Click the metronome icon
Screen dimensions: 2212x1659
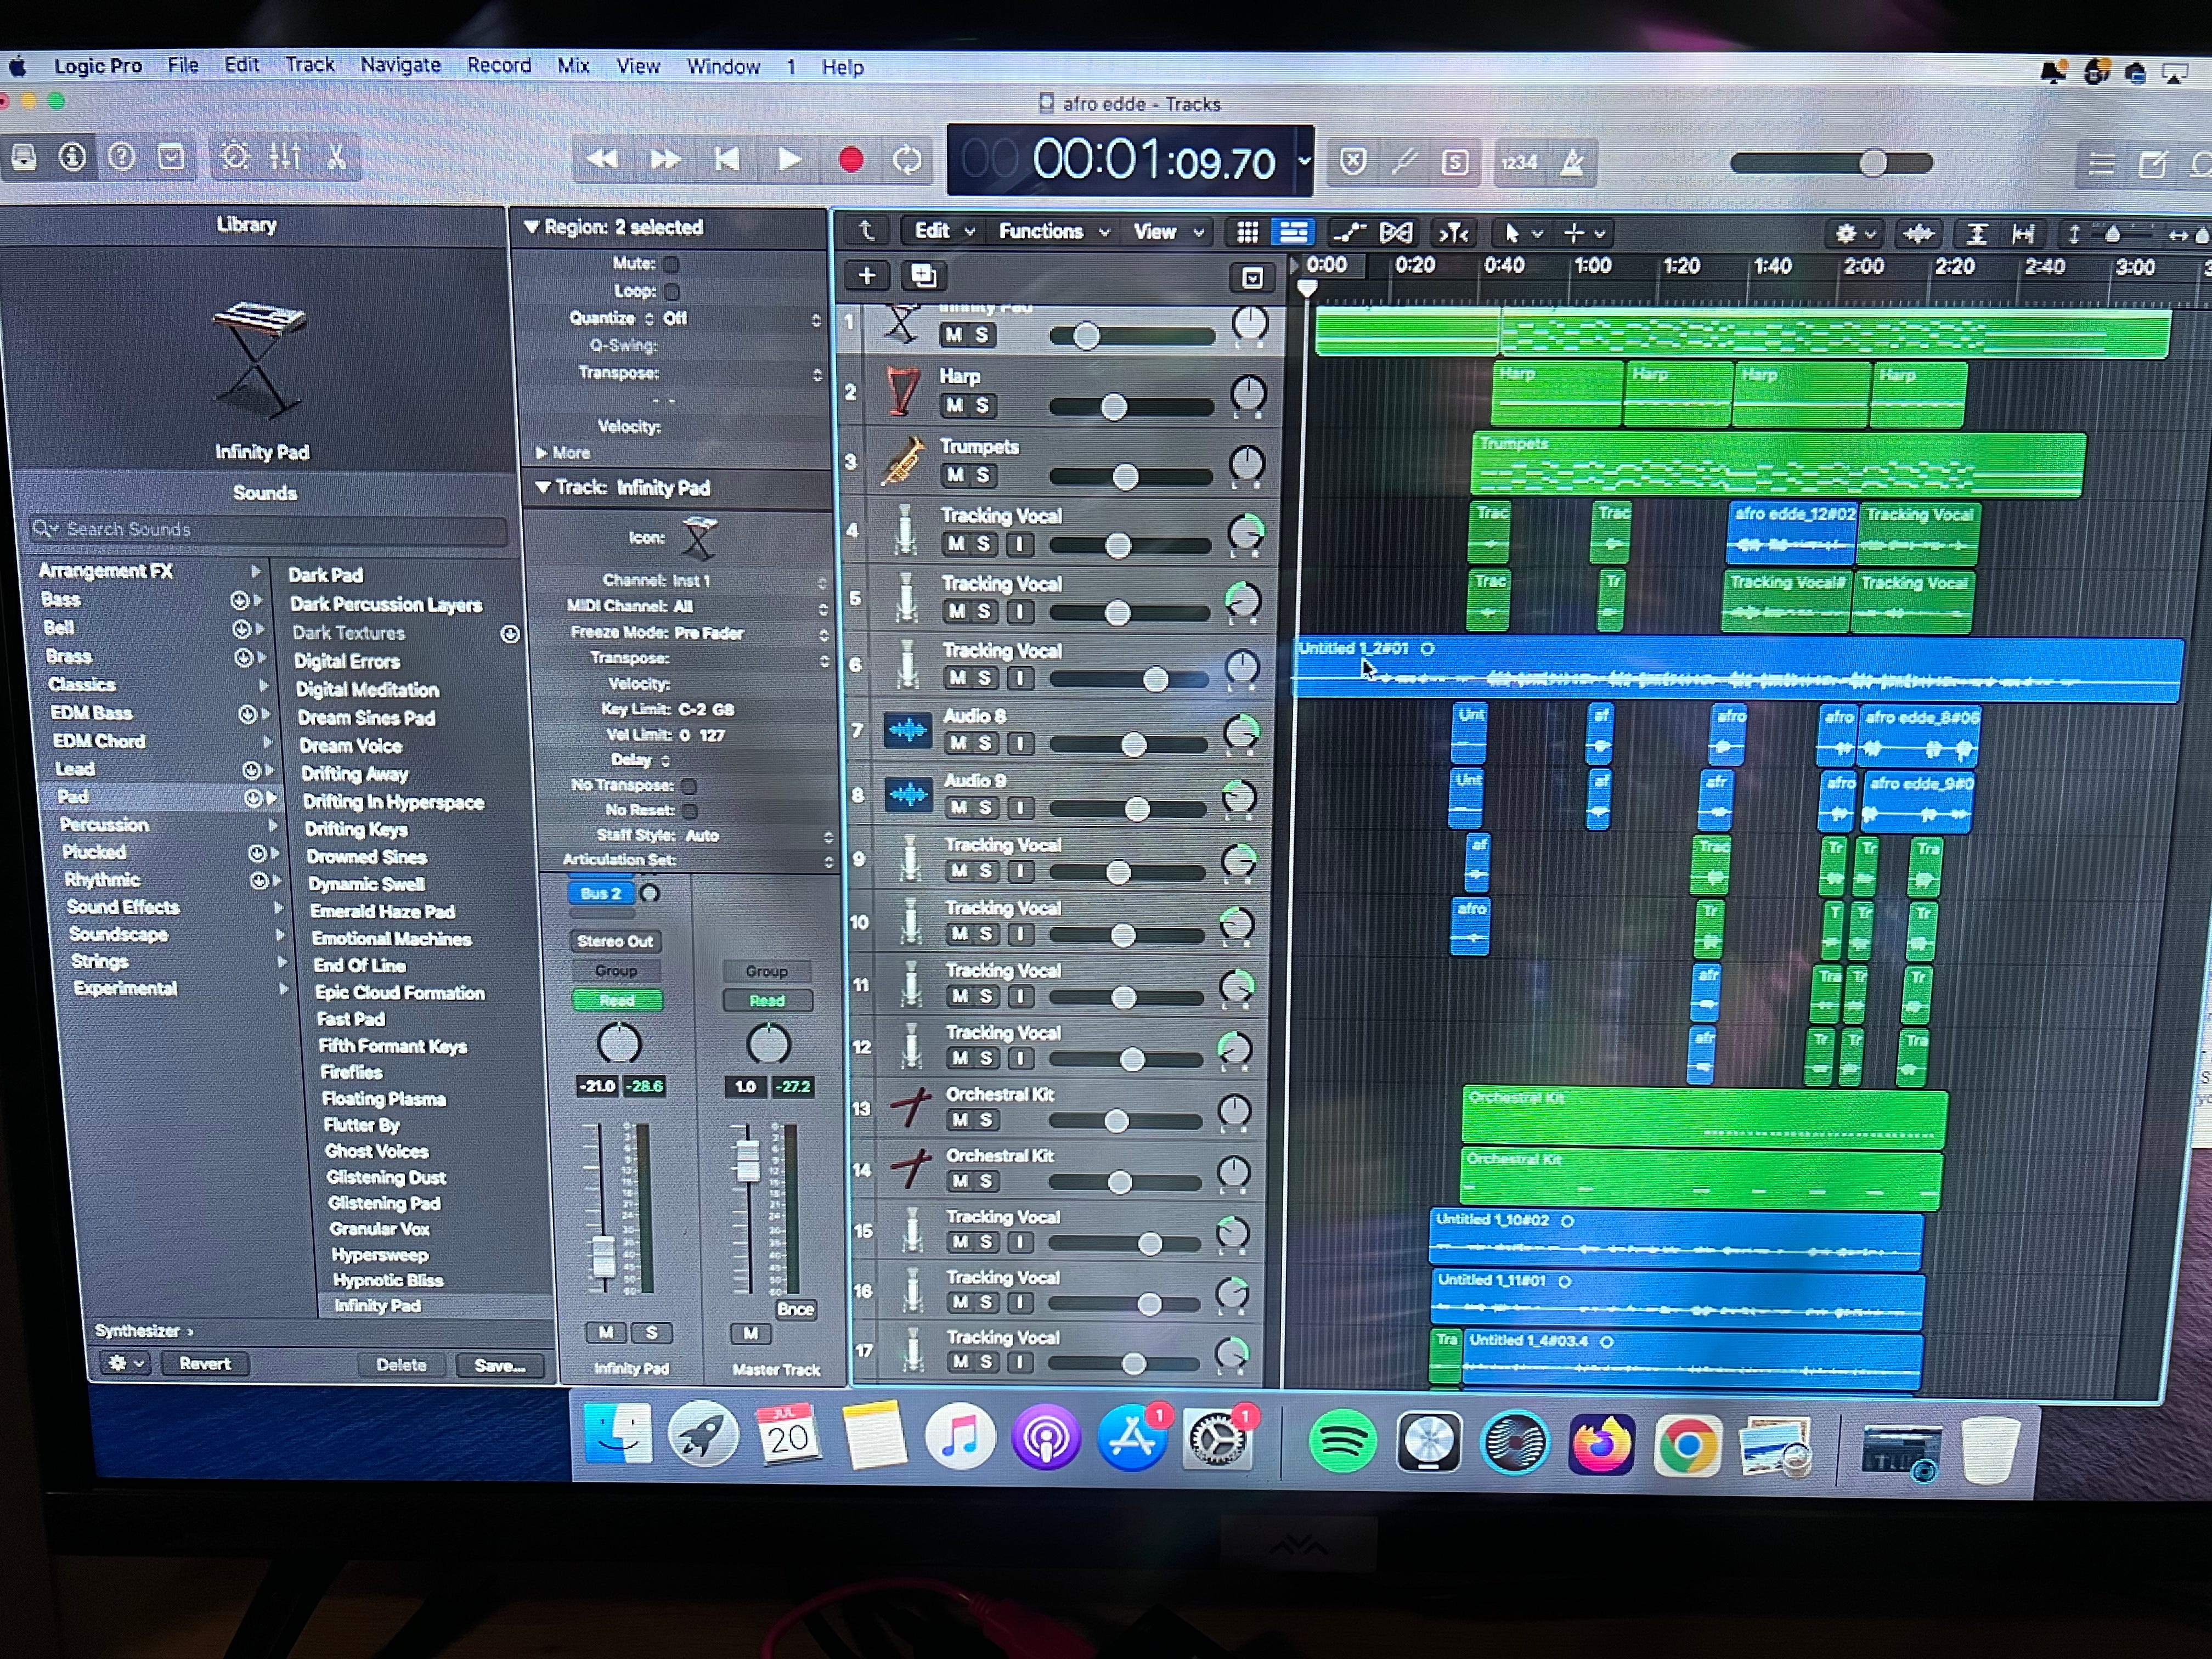[1572, 162]
